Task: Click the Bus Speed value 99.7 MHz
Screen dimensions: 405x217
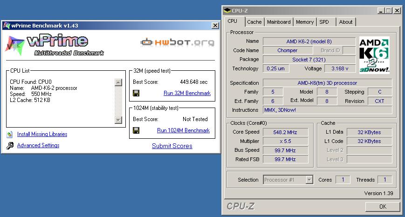Action: click(x=285, y=150)
